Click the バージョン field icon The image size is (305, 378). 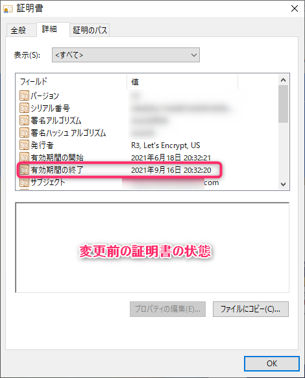point(24,95)
